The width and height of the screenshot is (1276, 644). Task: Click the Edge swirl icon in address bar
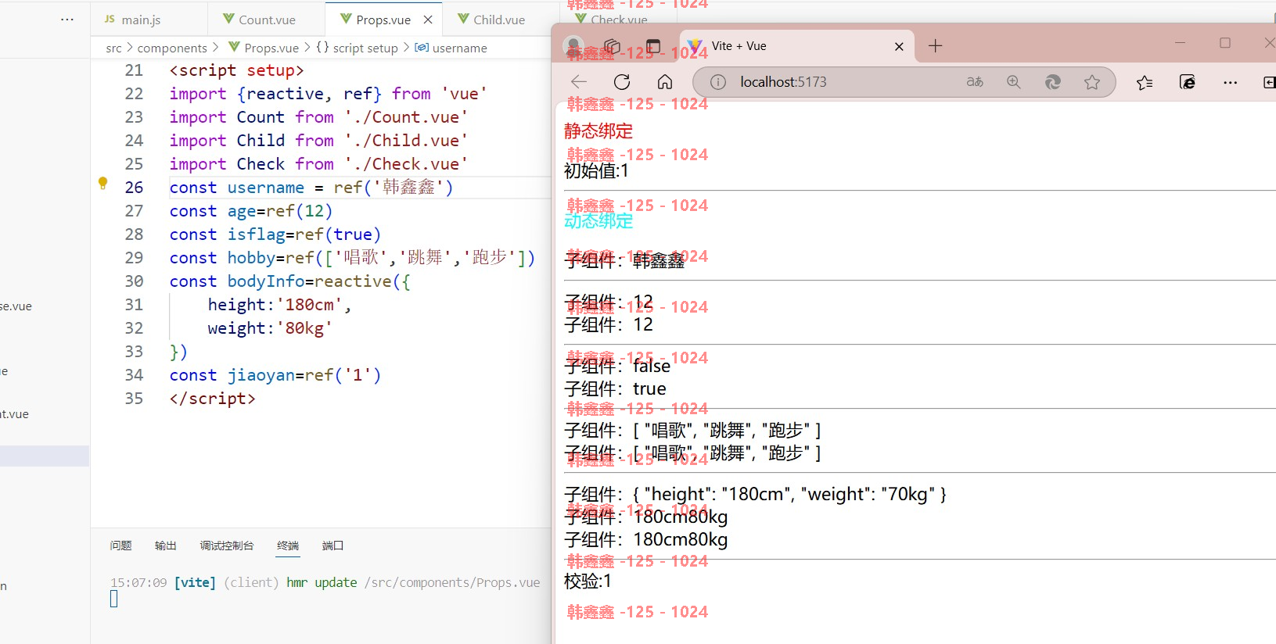tap(1053, 82)
